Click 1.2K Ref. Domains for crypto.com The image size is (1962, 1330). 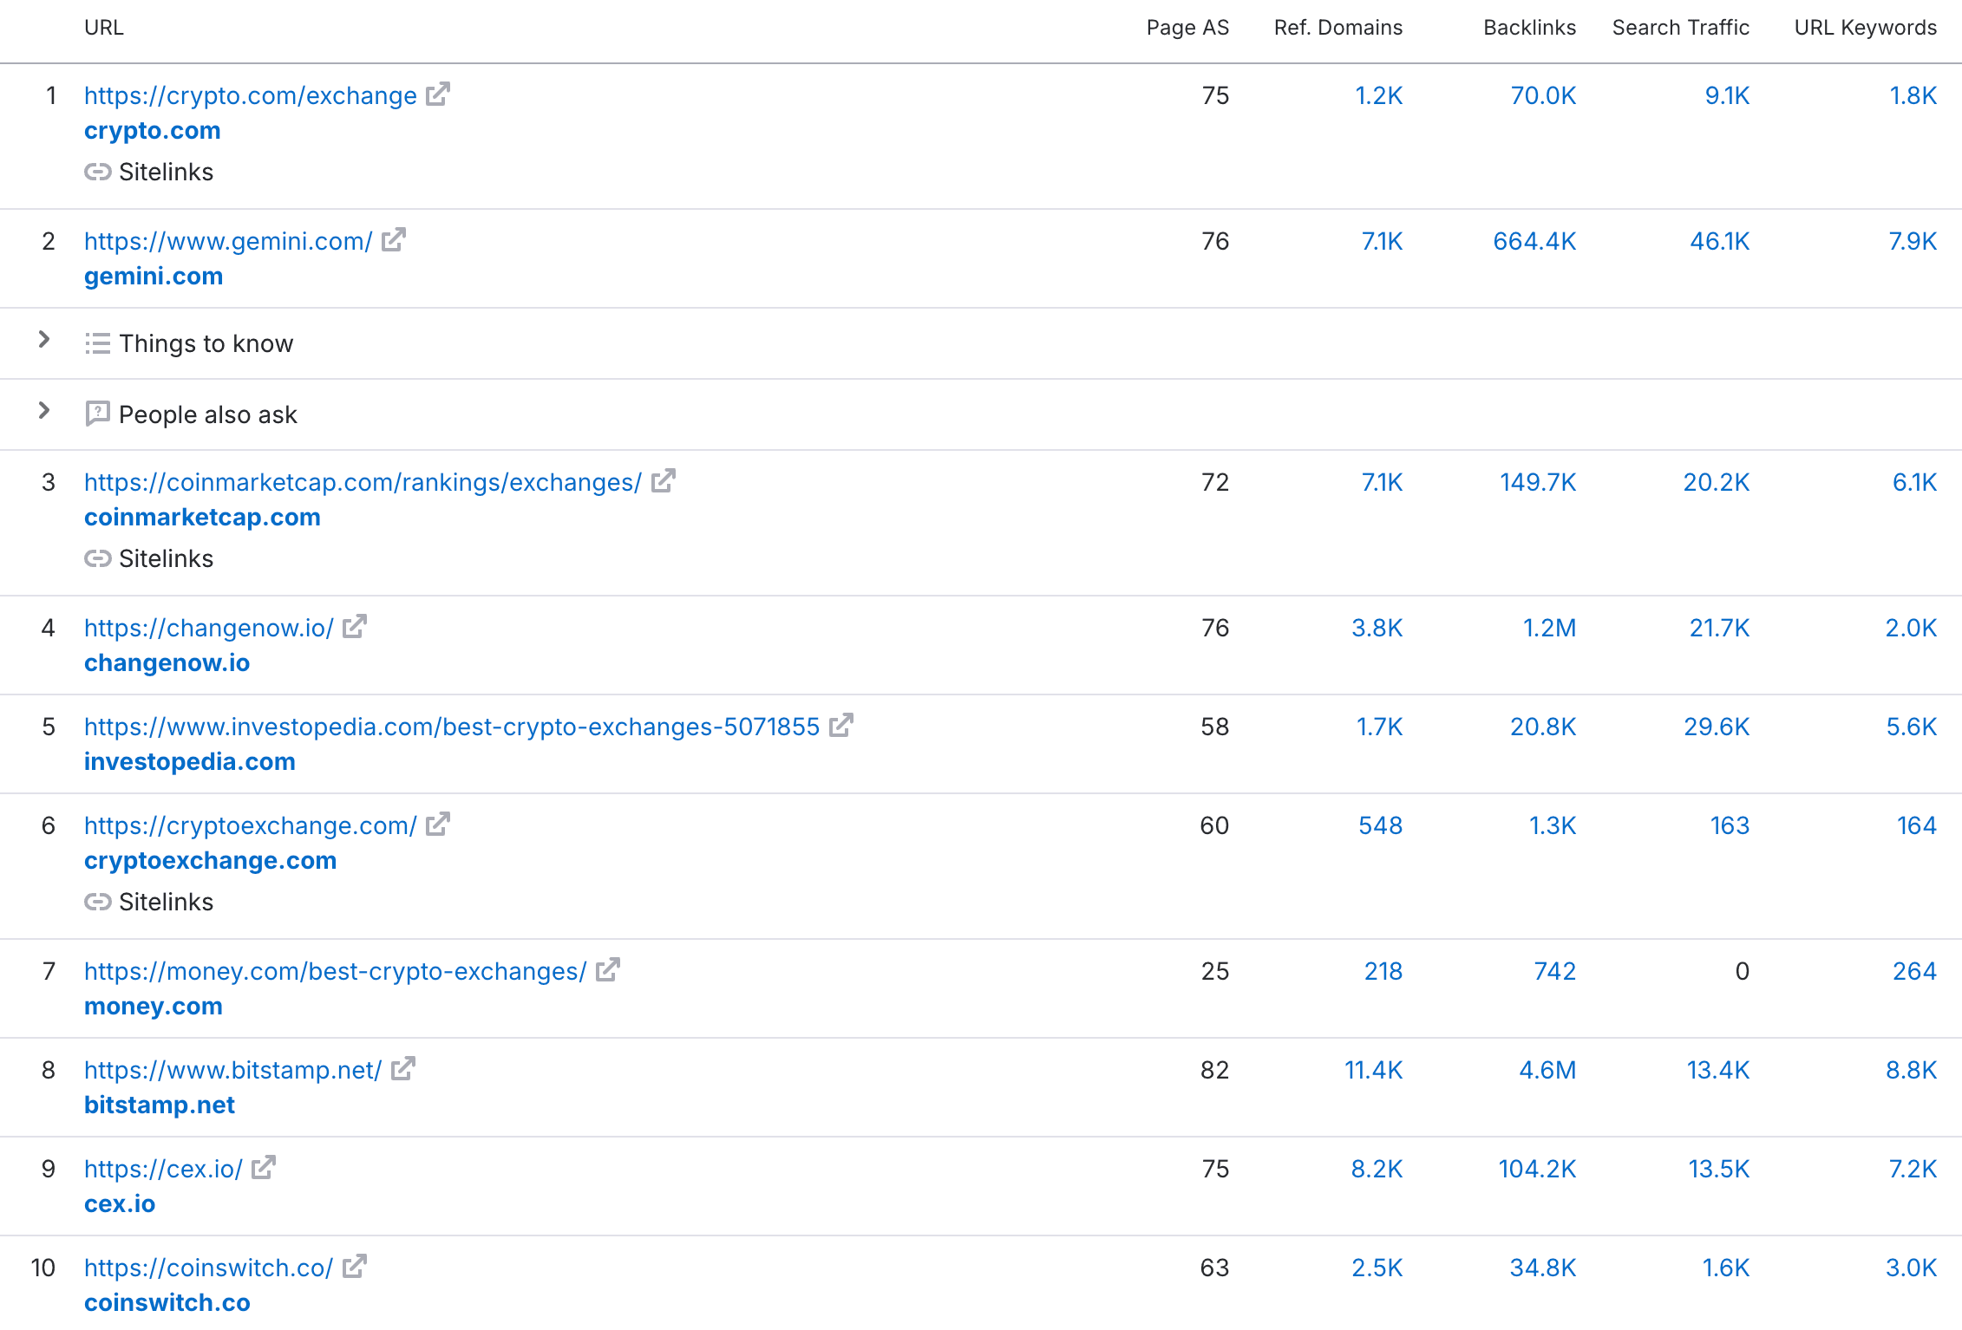pyautogui.click(x=1379, y=95)
